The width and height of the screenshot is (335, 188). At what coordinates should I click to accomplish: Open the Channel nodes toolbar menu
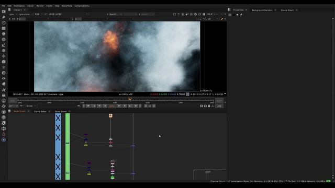(x=4, y=28)
